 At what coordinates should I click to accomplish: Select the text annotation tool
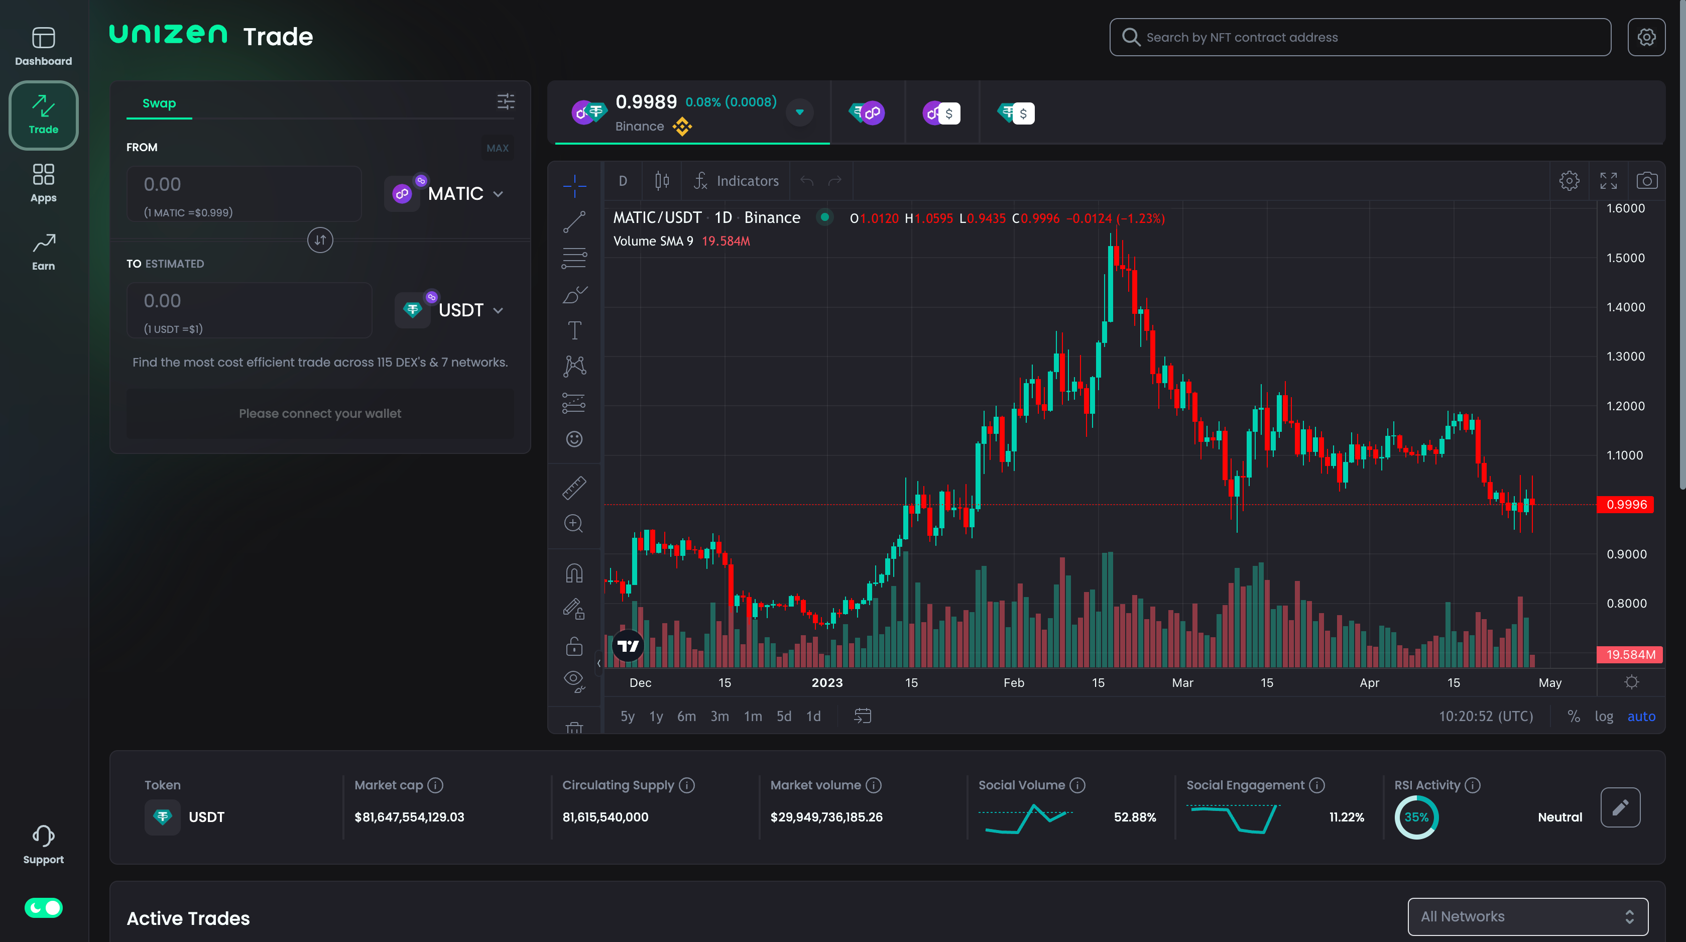[x=574, y=330]
